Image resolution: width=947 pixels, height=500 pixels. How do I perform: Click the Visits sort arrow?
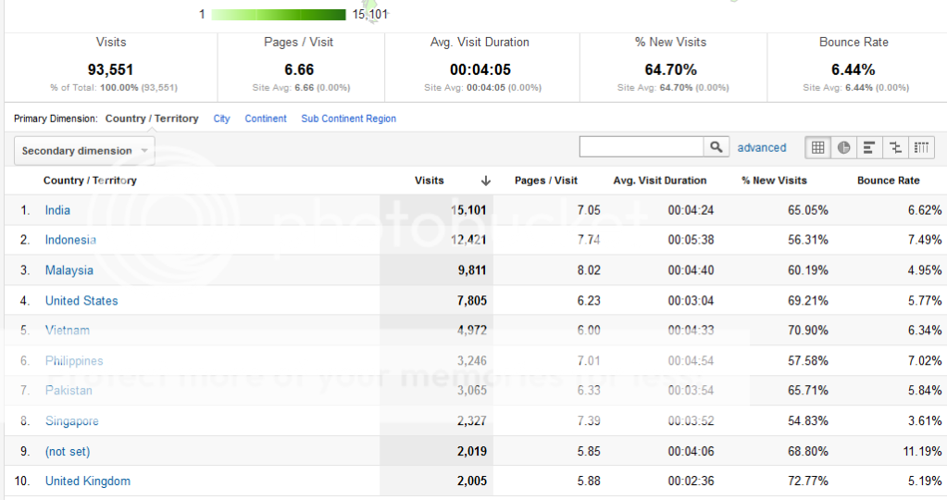(x=485, y=181)
